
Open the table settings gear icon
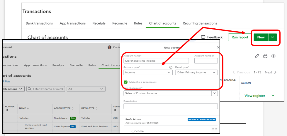point(273,56)
